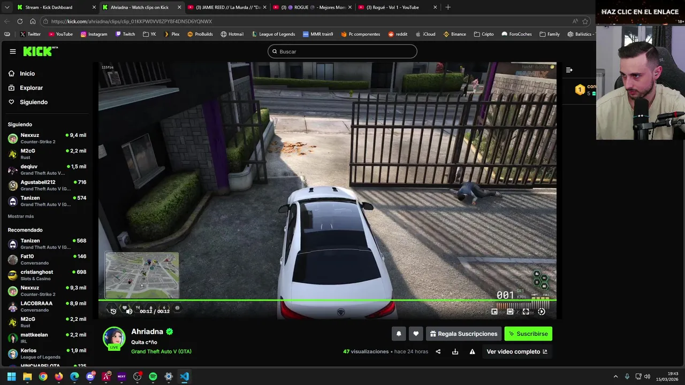Open the read aloud icon in address bar
This screenshot has width=685, height=385.
point(575,21)
